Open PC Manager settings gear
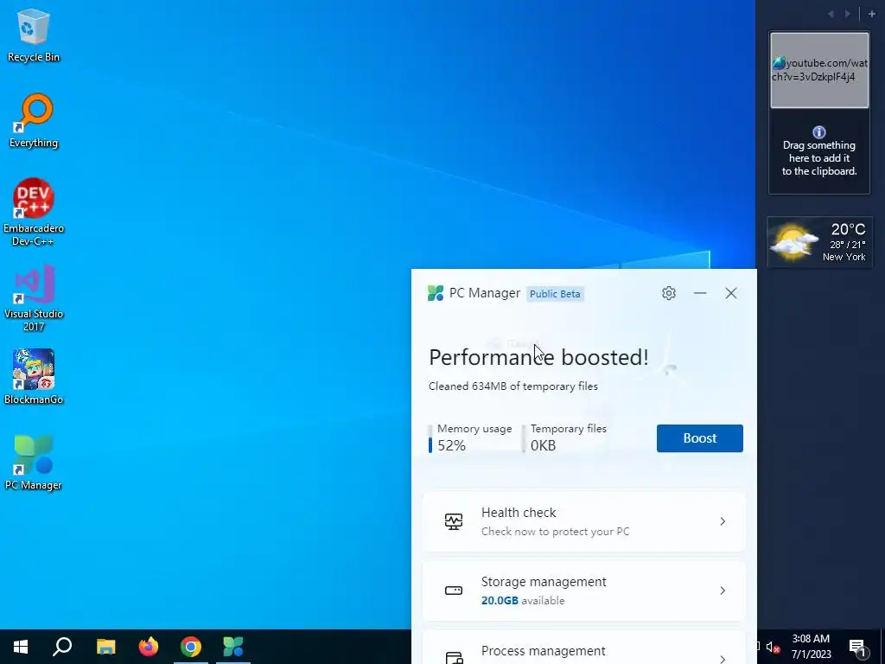Image resolution: width=885 pixels, height=664 pixels. point(669,293)
